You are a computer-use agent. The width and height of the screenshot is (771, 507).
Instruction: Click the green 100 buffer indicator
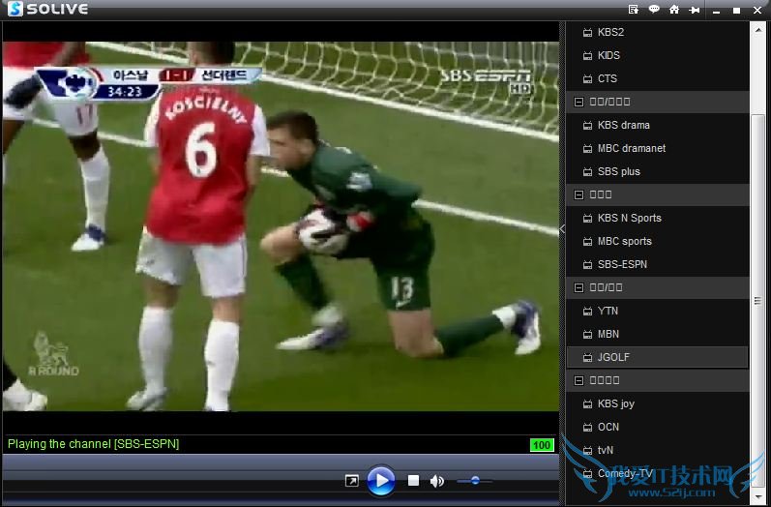(542, 445)
